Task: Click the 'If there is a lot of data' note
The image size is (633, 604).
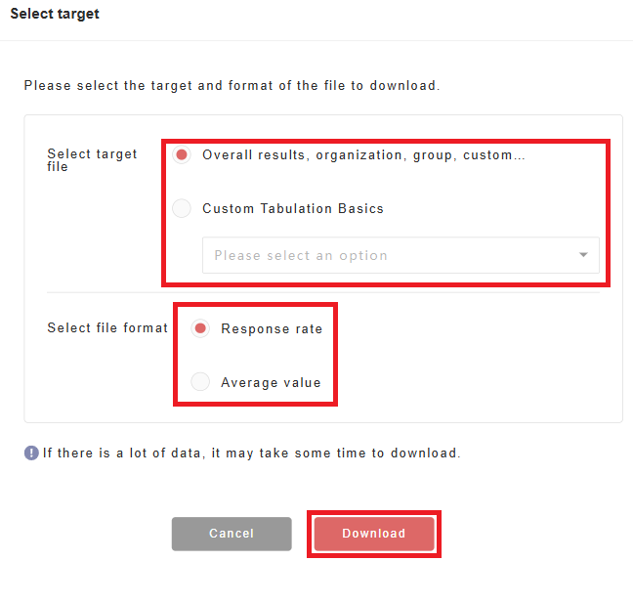Action: tap(251, 453)
